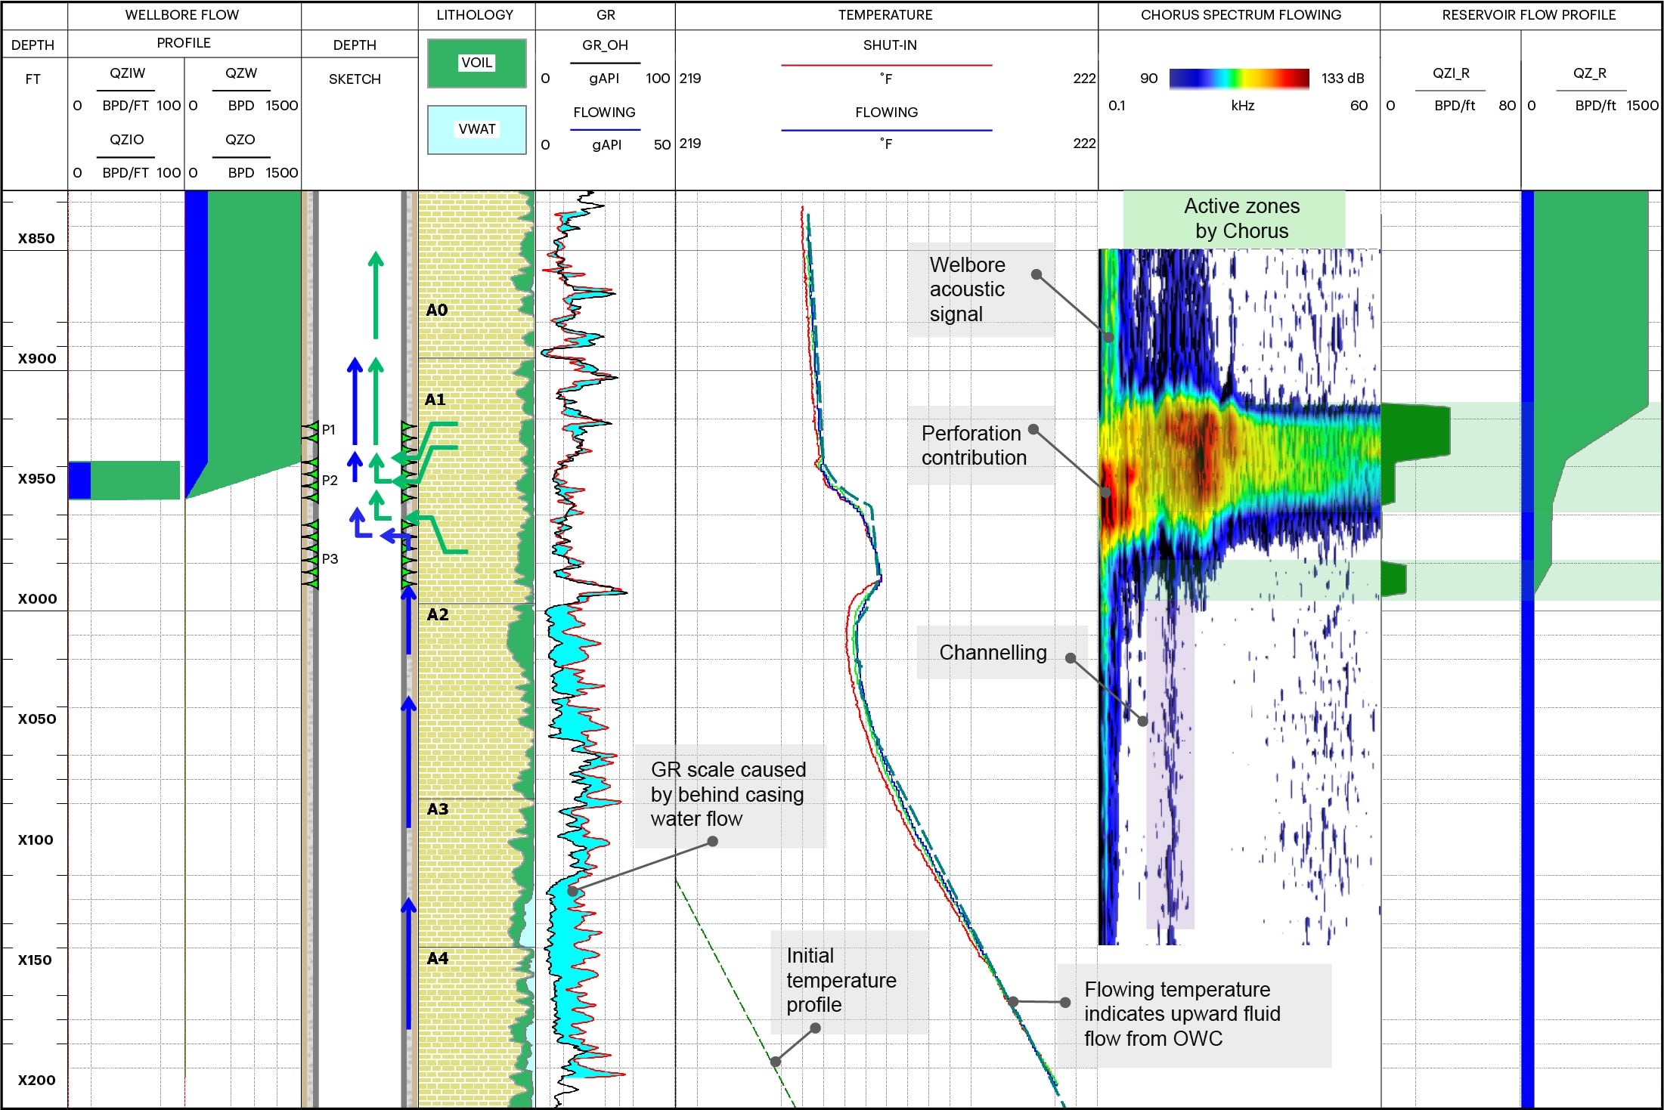Click the Flowing temperature upward flow annotation
1664x1110 pixels.
point(1182,1014)
